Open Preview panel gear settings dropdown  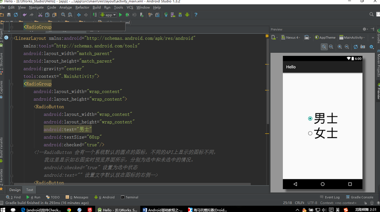(x=365, y=29)
